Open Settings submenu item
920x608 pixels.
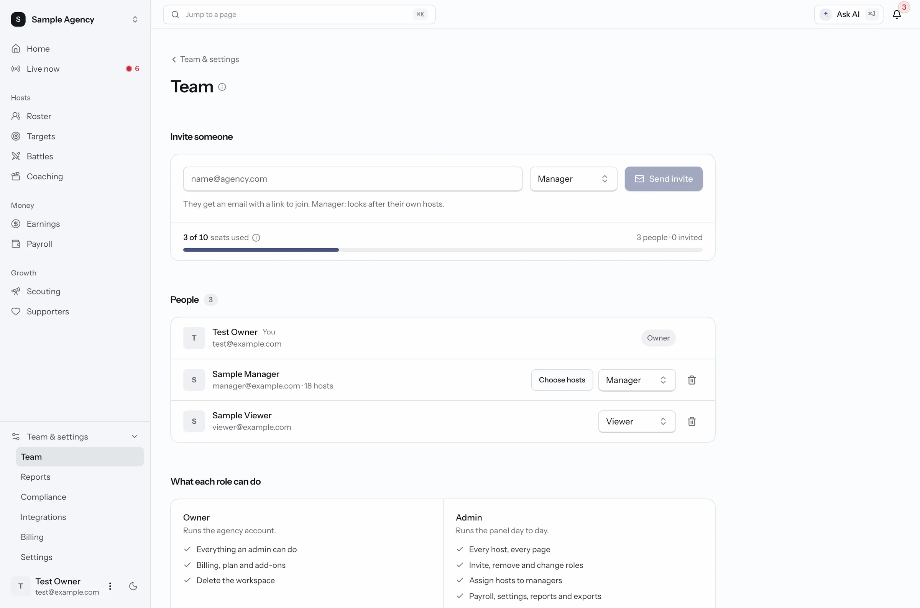80,557
